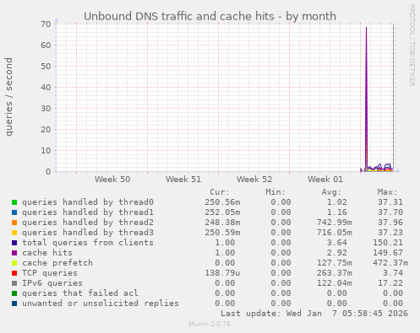
Task: Click thread2 average value '742.99m'
Action: pyautogui.click(x=335, y=223)
